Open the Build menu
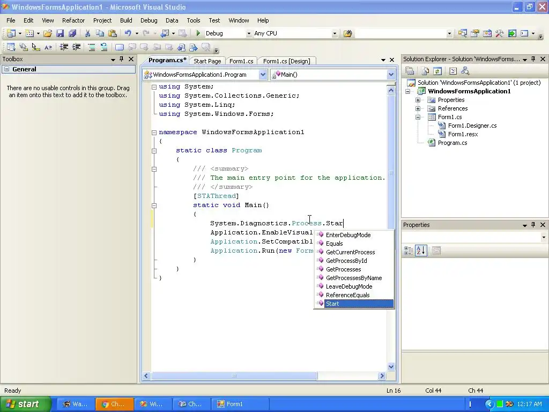 pyautogui.click(x=126, y=20)
